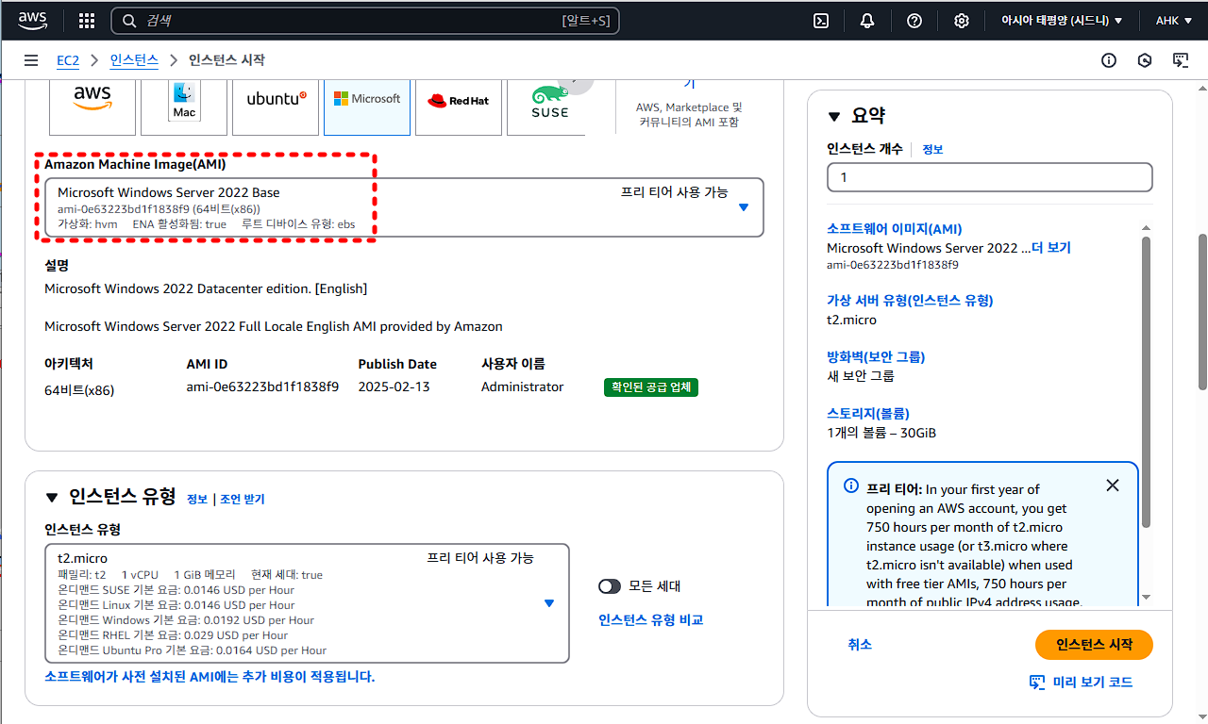Screen dimensions: 1208x724
Task: Click the Administrator user name value
Action: pos(522,387)
